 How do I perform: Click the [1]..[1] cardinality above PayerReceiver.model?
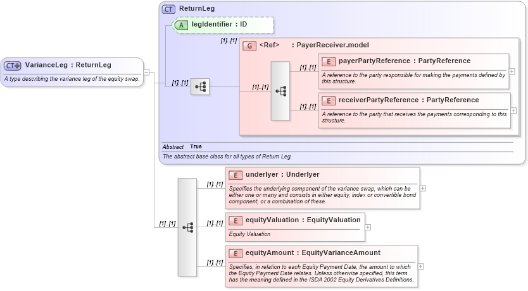(229, 40)
